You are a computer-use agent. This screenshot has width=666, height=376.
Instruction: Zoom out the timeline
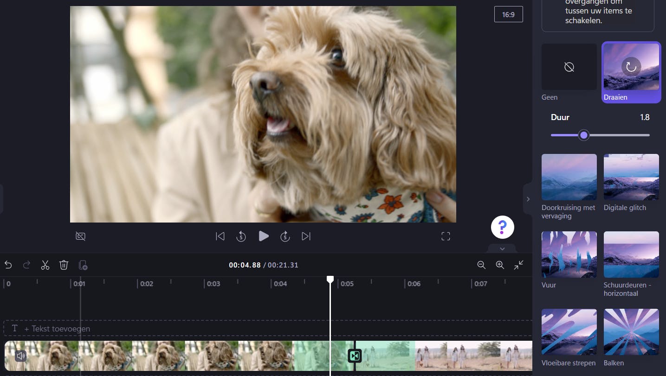(x=481, y=265)
